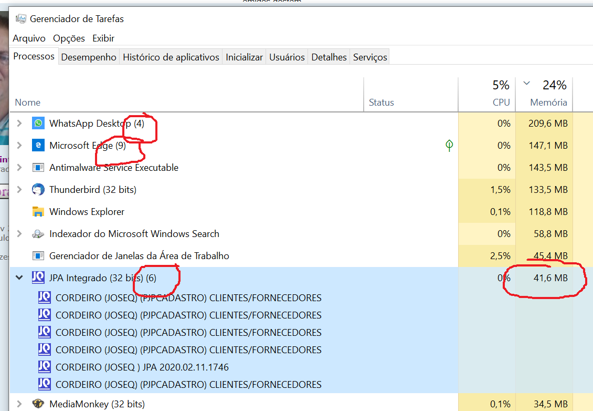Expand the WhatsApp Desktop process group
593x411 pixels.
pyautogui.click(x=19, y=124)
